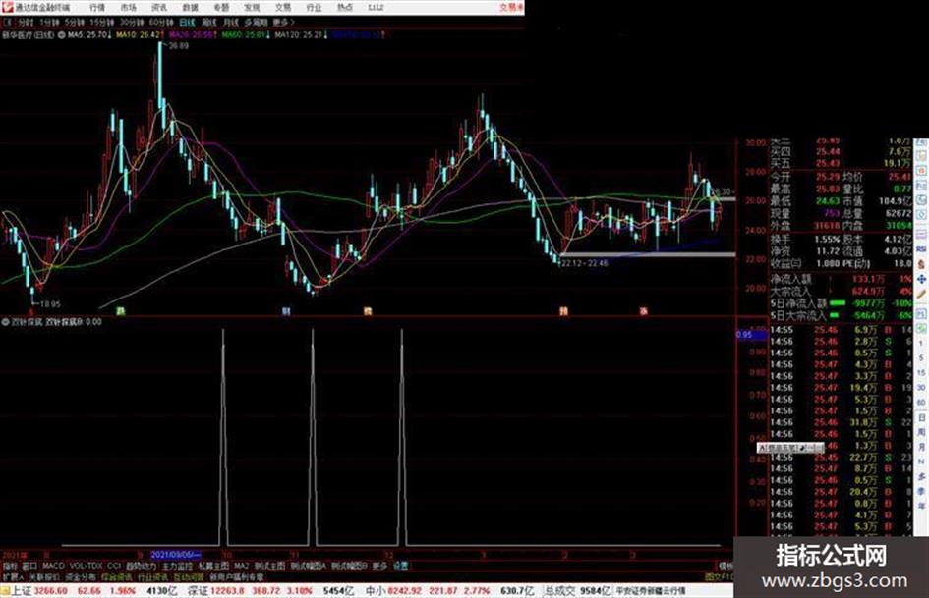Screen dimensions: 929x598
Task: Click the 指标 tab at bottom left
Action: click(10, 566)
